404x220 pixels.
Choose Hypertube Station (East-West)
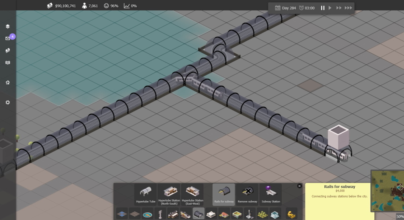193,195
